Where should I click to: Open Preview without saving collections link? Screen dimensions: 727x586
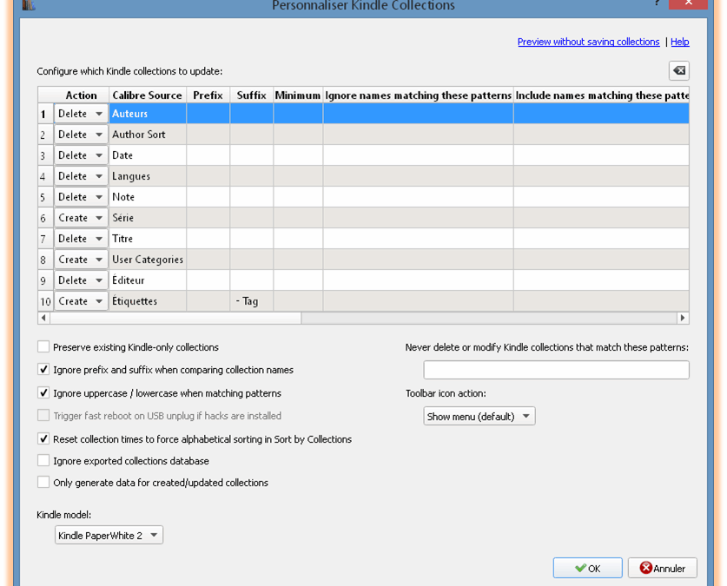pos(588,42)
